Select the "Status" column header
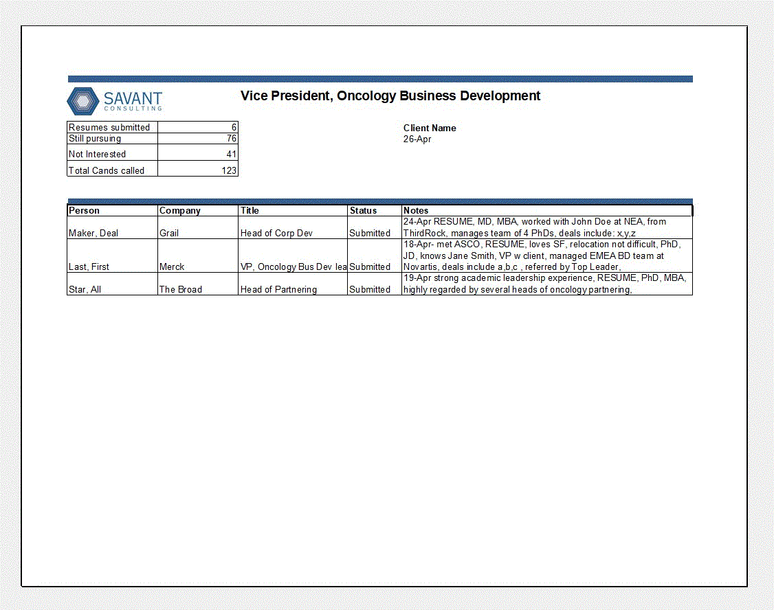774x610 pixels. (x=375, y=211)
